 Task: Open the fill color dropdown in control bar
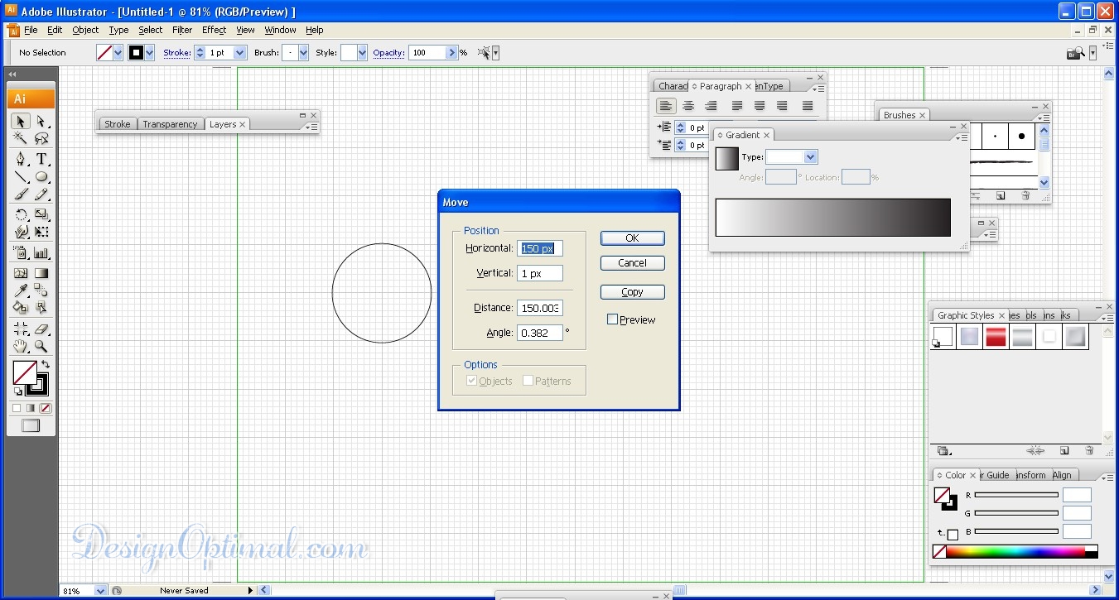(118, 53)
